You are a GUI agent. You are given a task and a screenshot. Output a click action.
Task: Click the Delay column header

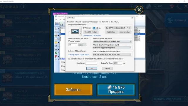click(x=140, y=28)
